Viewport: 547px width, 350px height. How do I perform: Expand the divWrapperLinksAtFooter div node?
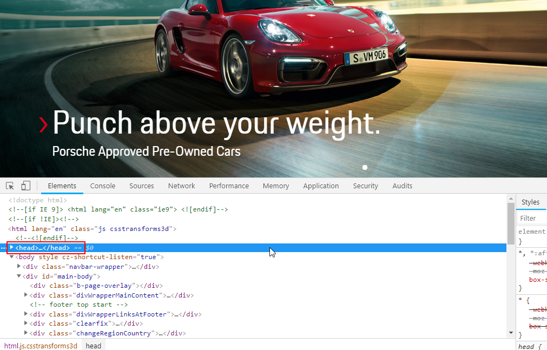(x=25, y=314)
